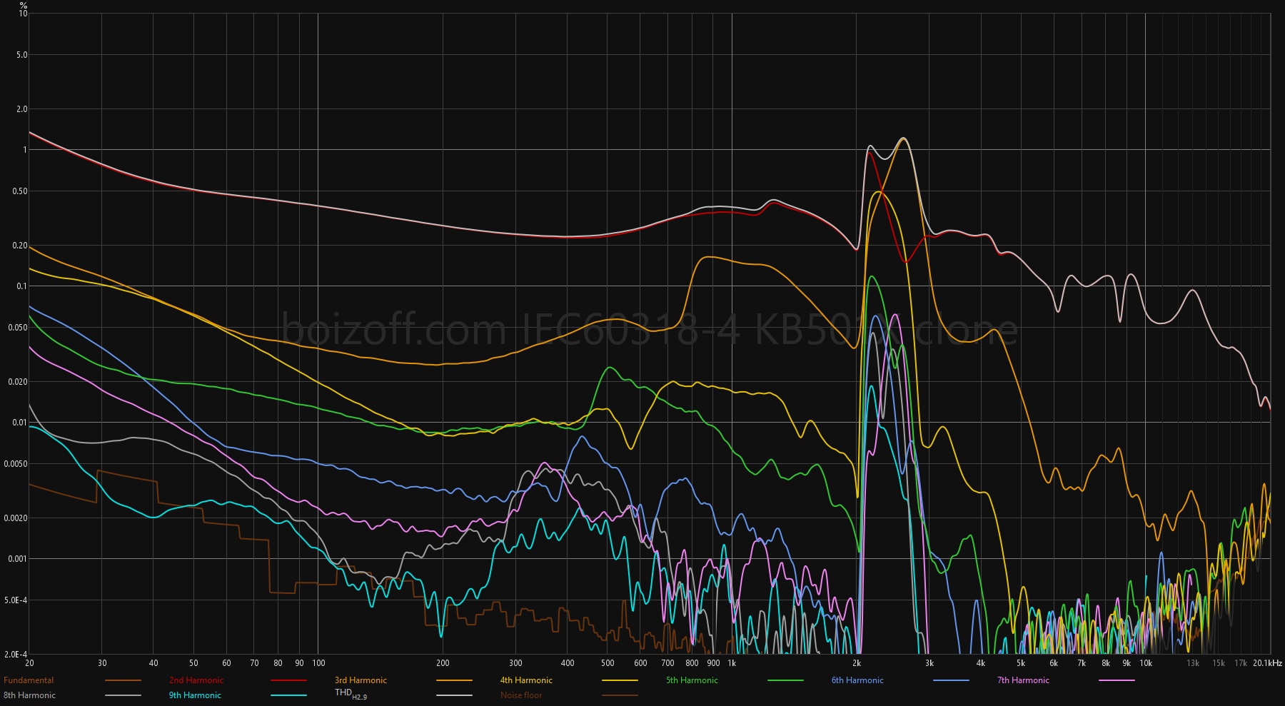Click the 7th Harmonic legend label

click(x=1023, y=680)
